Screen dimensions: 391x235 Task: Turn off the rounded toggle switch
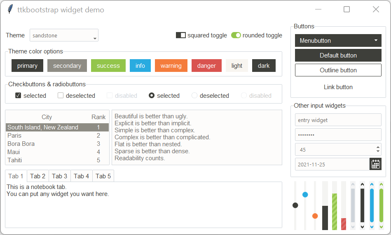236,35
